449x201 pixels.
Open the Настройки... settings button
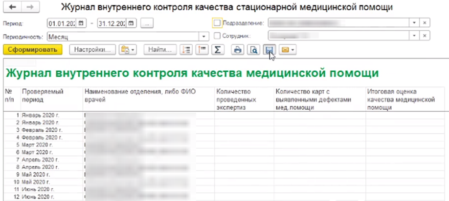point(92,50)
